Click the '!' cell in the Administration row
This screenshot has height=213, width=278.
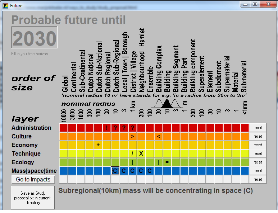click(106, 128)
